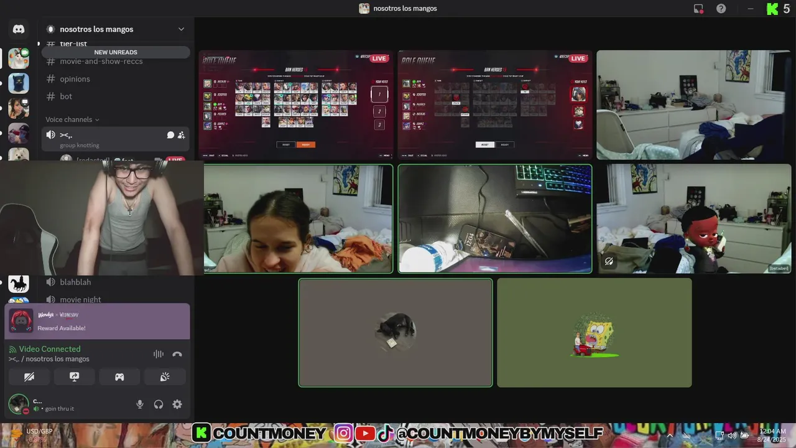
Task: Show hidden system tray icons
Action: (670, 436)
